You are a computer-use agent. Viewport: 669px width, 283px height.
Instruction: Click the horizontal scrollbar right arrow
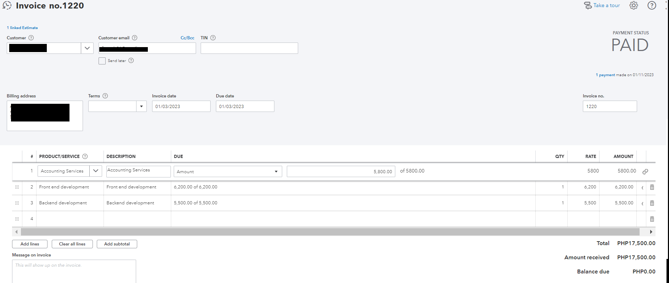(651, 232)
